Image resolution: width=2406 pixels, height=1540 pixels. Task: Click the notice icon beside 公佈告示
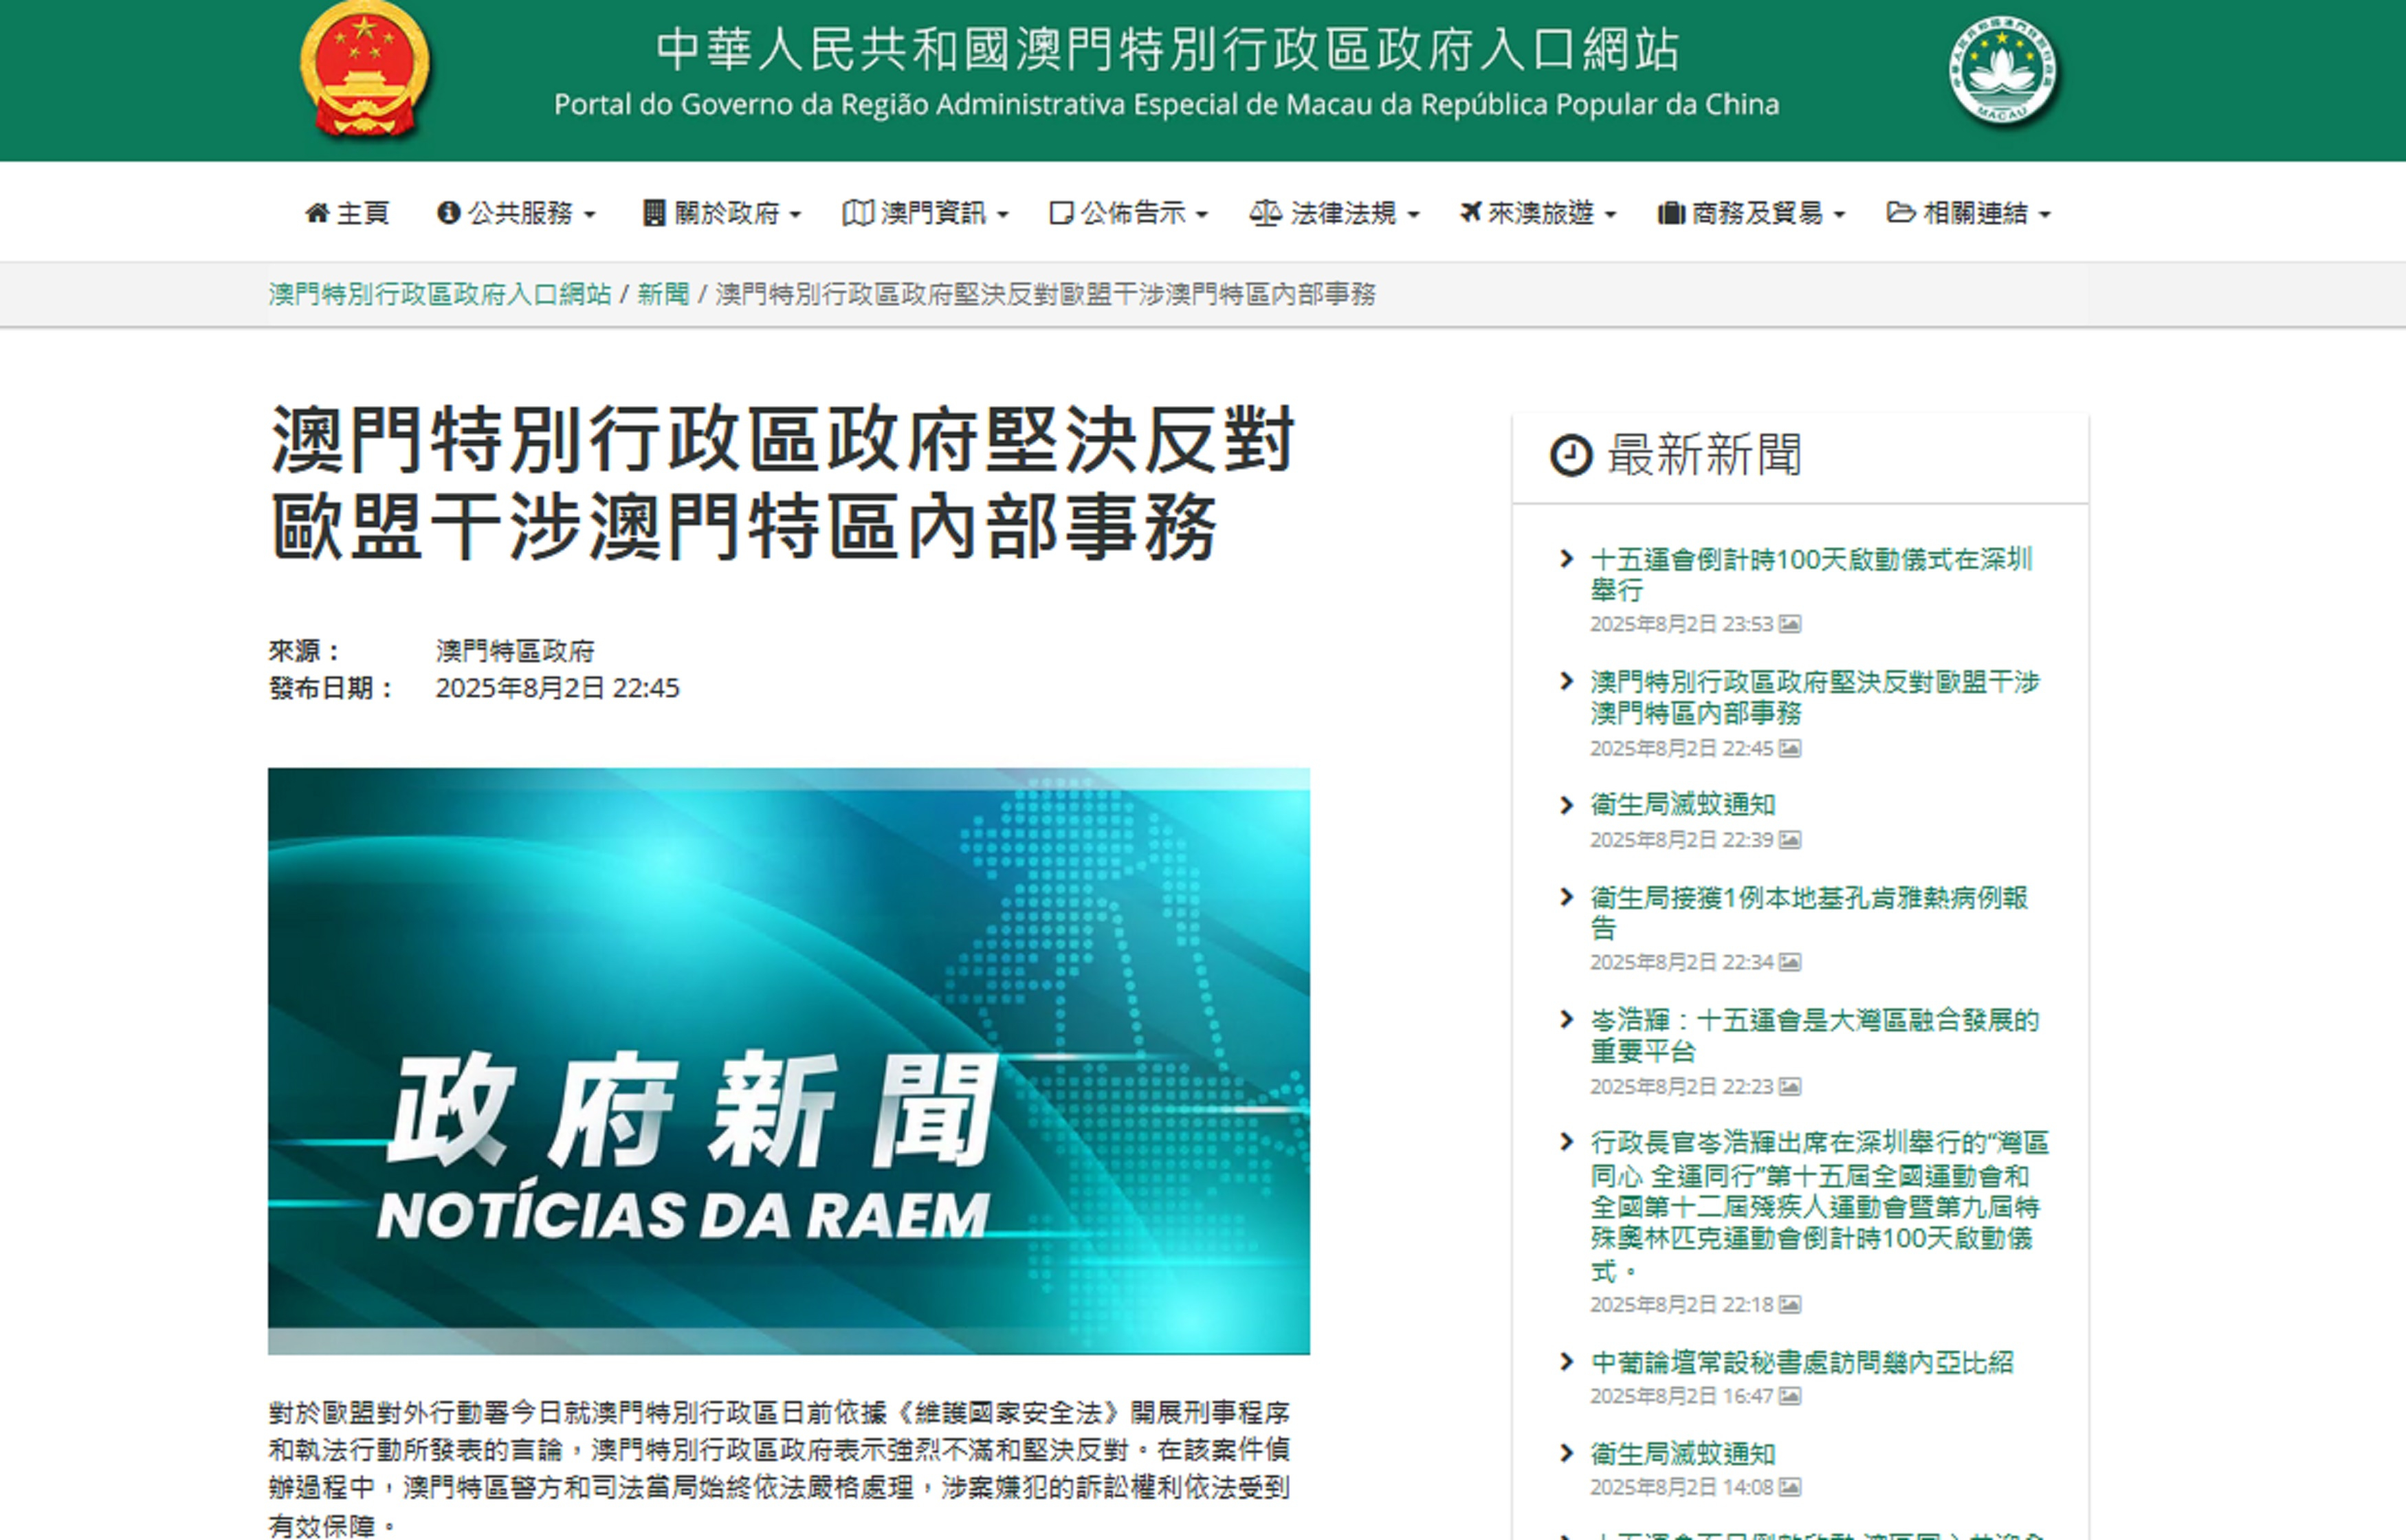click(x=1061, y=213)
